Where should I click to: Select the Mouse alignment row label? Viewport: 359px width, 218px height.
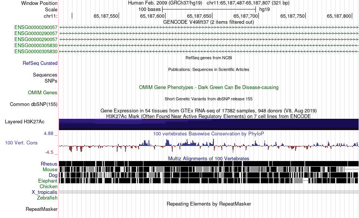pos(50,170)
